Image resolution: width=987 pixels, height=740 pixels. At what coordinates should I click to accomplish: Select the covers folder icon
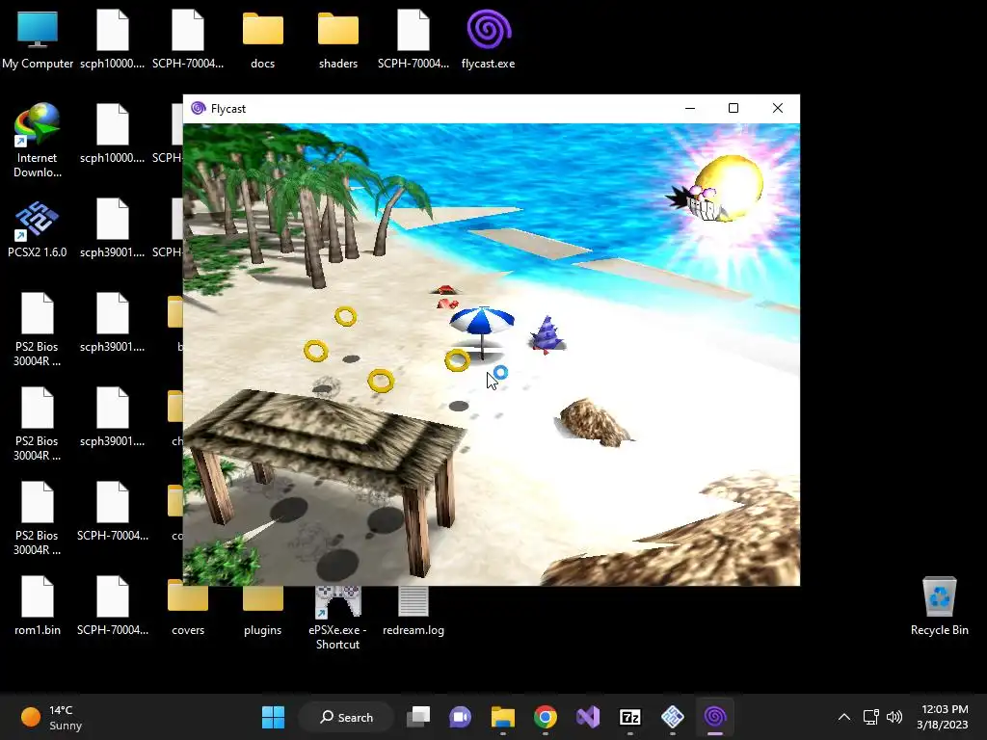188,607
